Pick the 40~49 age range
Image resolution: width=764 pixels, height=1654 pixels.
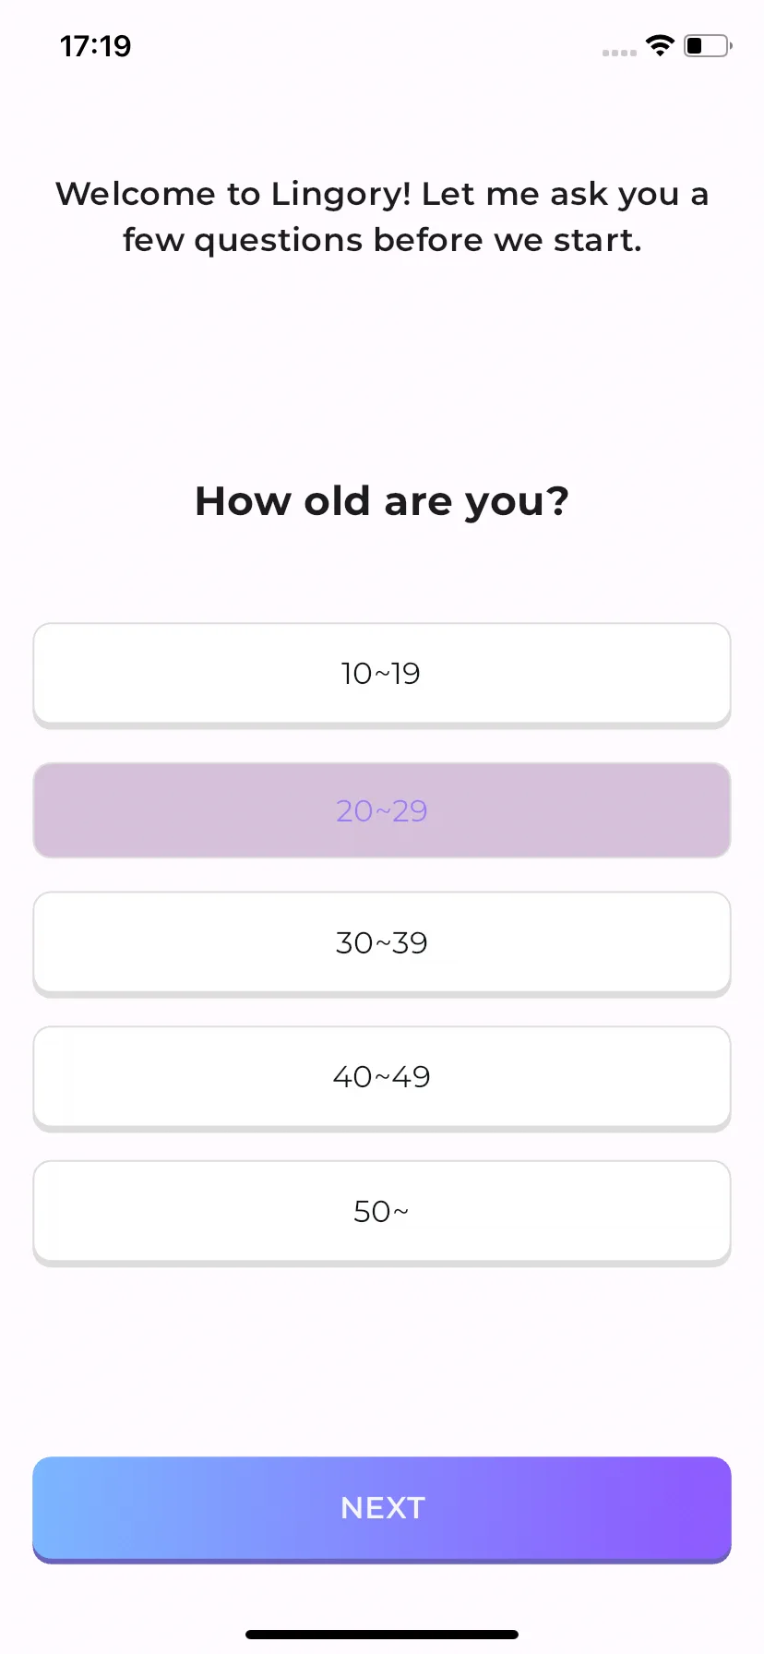point(382,1077)
